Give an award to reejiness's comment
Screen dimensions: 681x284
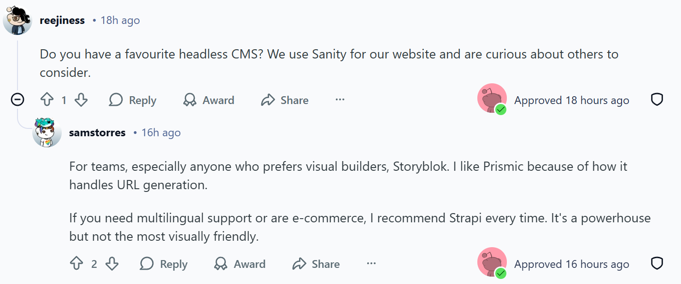[209, 100]
